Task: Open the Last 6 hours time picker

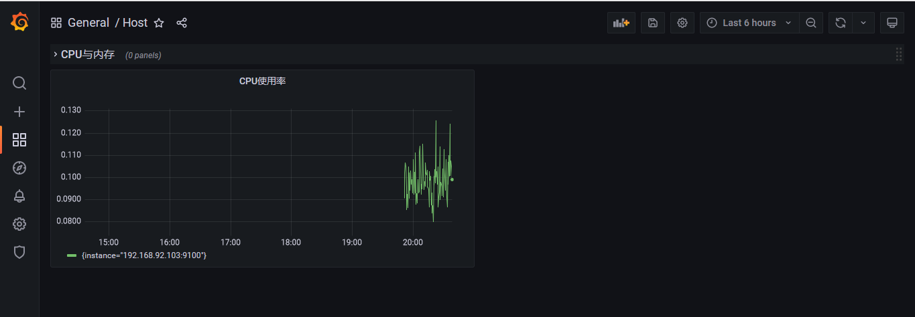Action: [749, 23]
